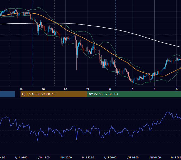The height and width of the screenshot is (160, 181).
Task: Click the 1/15 02:00 date label
Action: point(132,157)
